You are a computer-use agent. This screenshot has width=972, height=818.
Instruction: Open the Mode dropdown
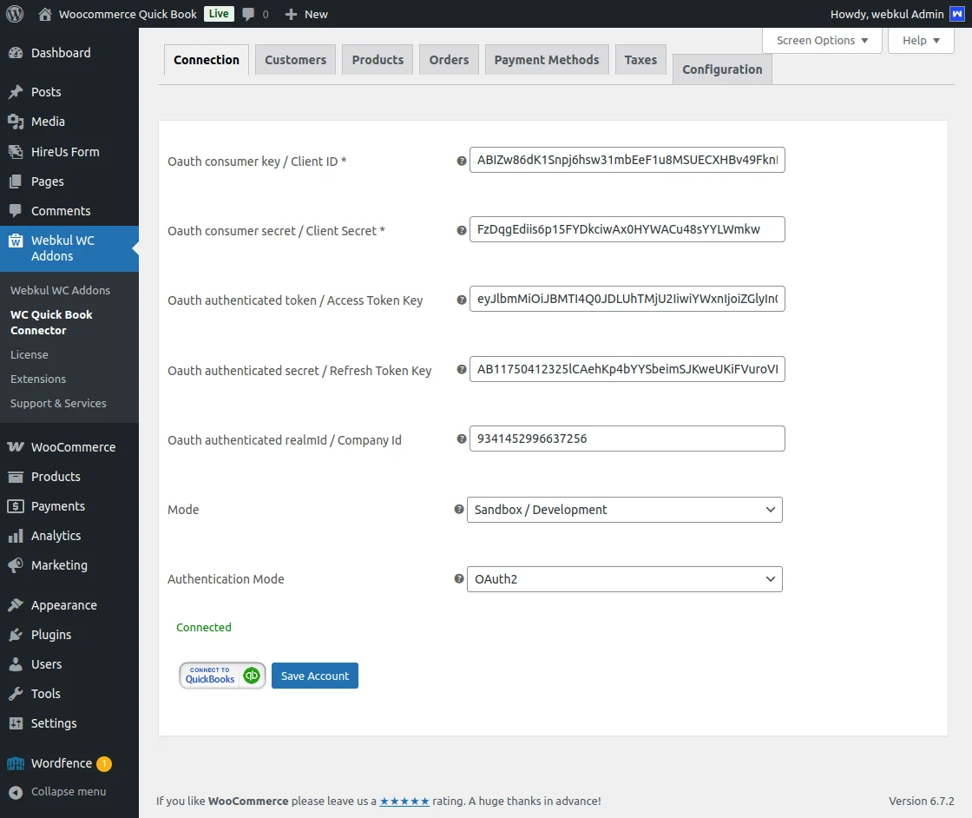[624, 510]
